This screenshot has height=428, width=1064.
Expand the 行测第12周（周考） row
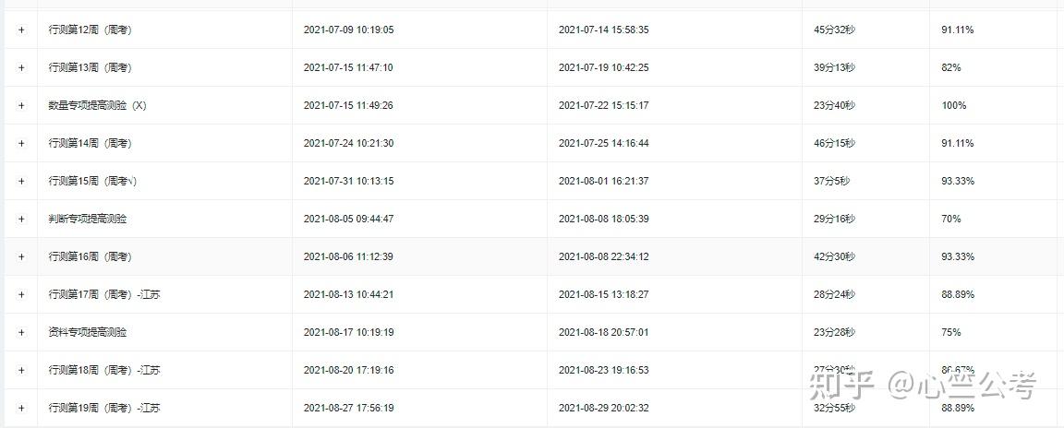click(21, 30)
